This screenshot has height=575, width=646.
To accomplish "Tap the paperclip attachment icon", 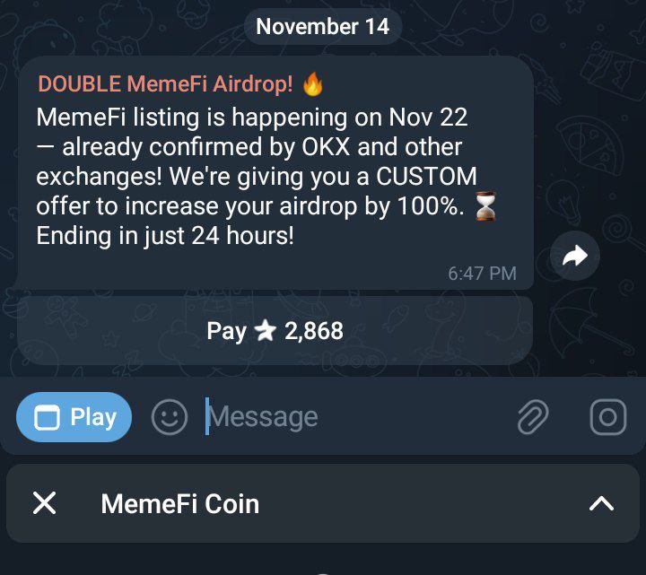I will pyautogui.click(x=533, y=417).
